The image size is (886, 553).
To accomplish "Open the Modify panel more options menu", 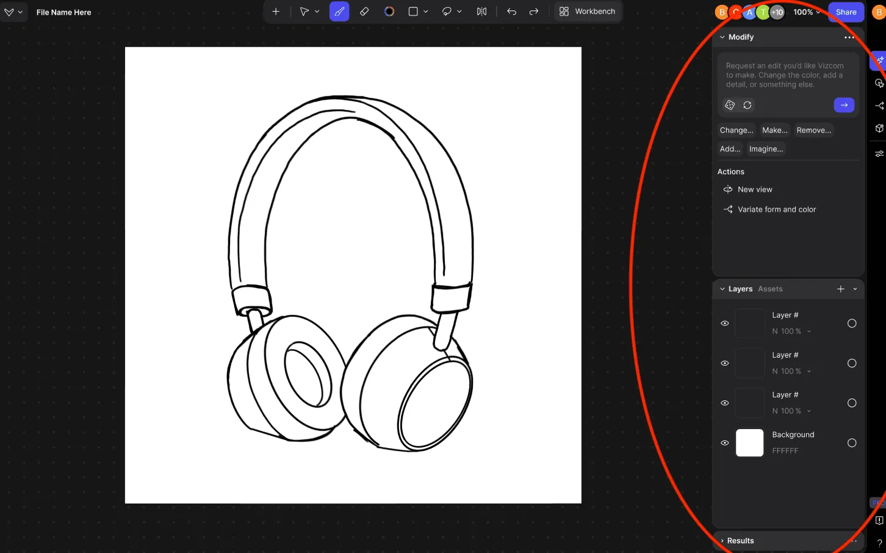I will pyautogui.click(x=849, y=37).
